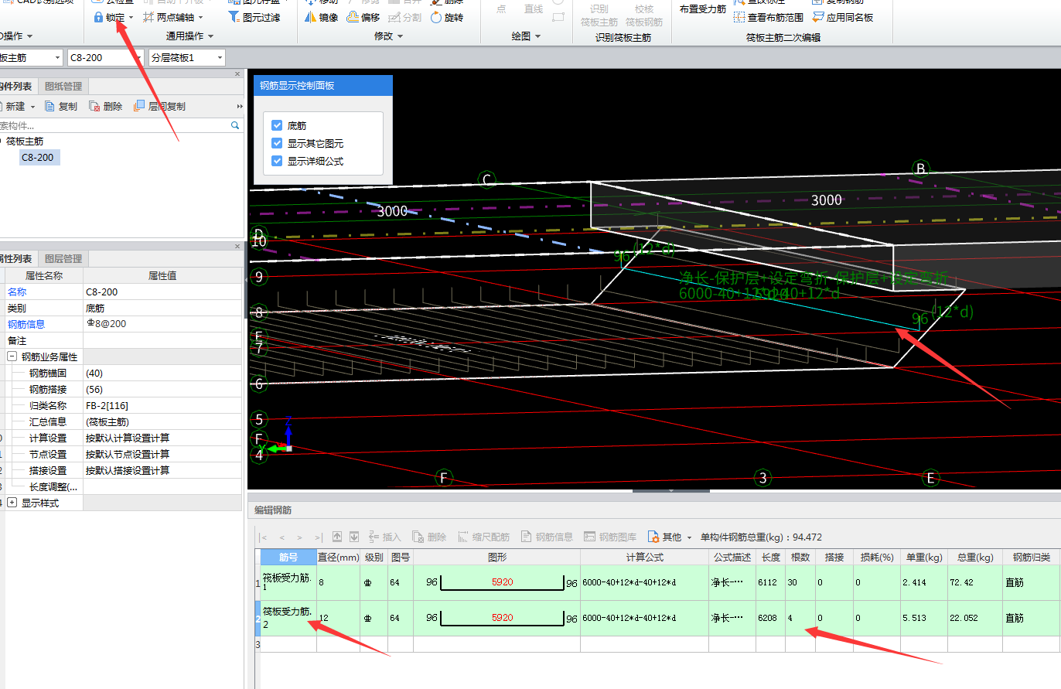Image resolution: width=1061 pixels, height=689 pixels.
Task: Select the 两点辅轴 tool
Action: tap(174, 17)
